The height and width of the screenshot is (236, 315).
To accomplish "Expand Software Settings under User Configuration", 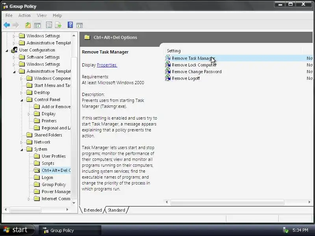I will pos(14,57).
